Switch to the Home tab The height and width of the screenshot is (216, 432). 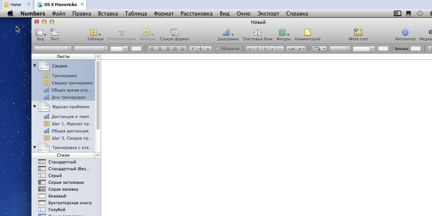tap(16, 5)
